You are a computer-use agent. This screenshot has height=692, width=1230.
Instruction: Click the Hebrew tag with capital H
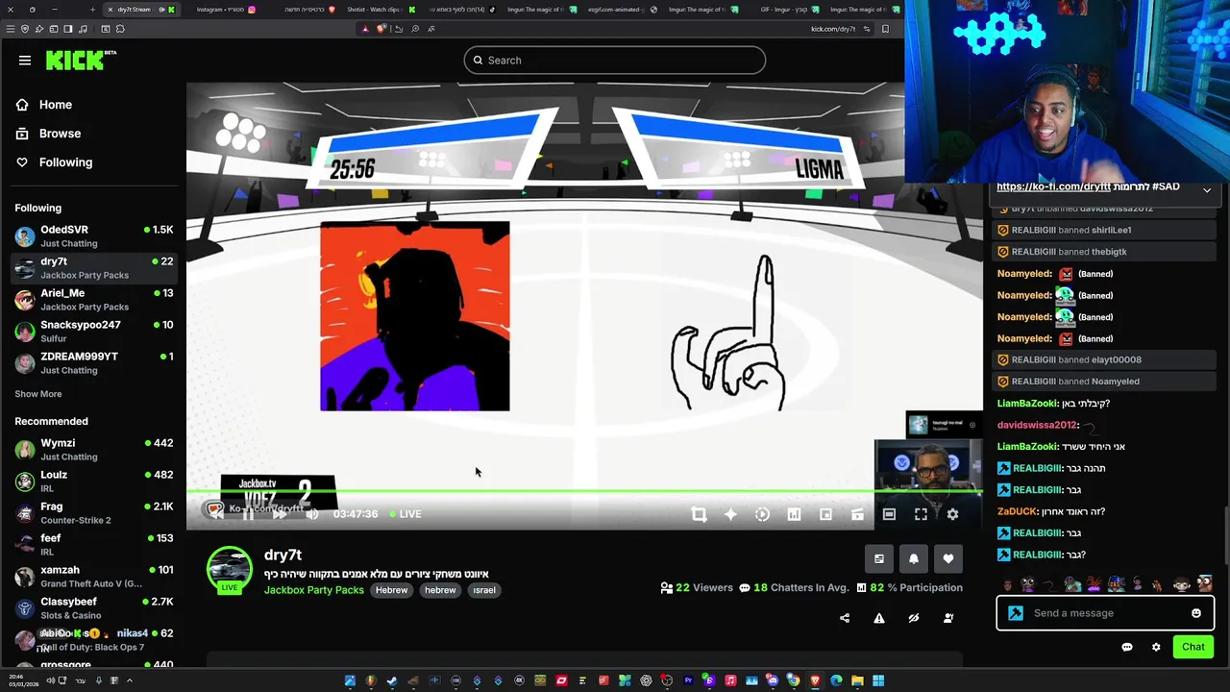pos(391,590)
